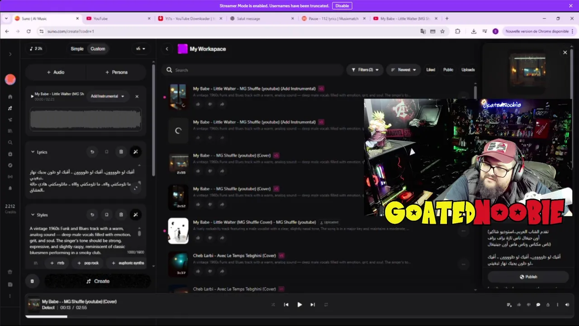Open the notifications bell in left sidebar

pos(10,188)
